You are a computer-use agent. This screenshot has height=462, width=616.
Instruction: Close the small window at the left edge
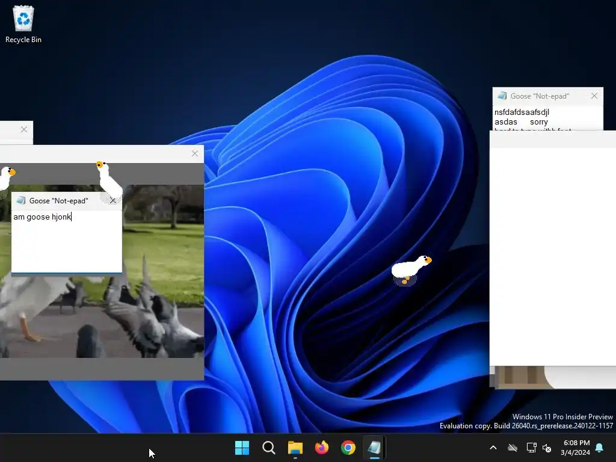[24, 129]
